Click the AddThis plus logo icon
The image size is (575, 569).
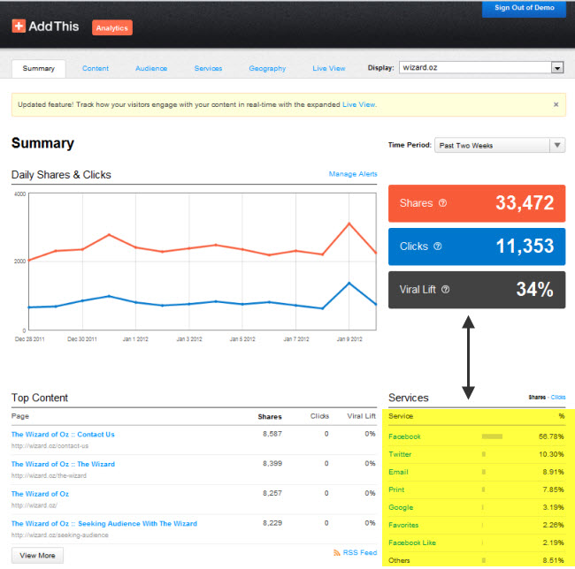coord(19,26)
